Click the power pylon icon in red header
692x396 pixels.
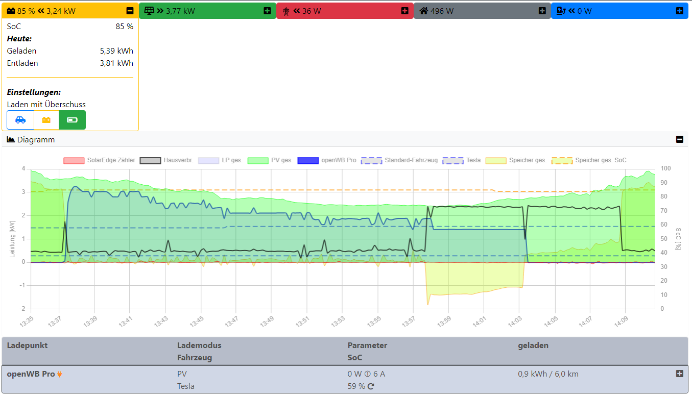point(286,11)
